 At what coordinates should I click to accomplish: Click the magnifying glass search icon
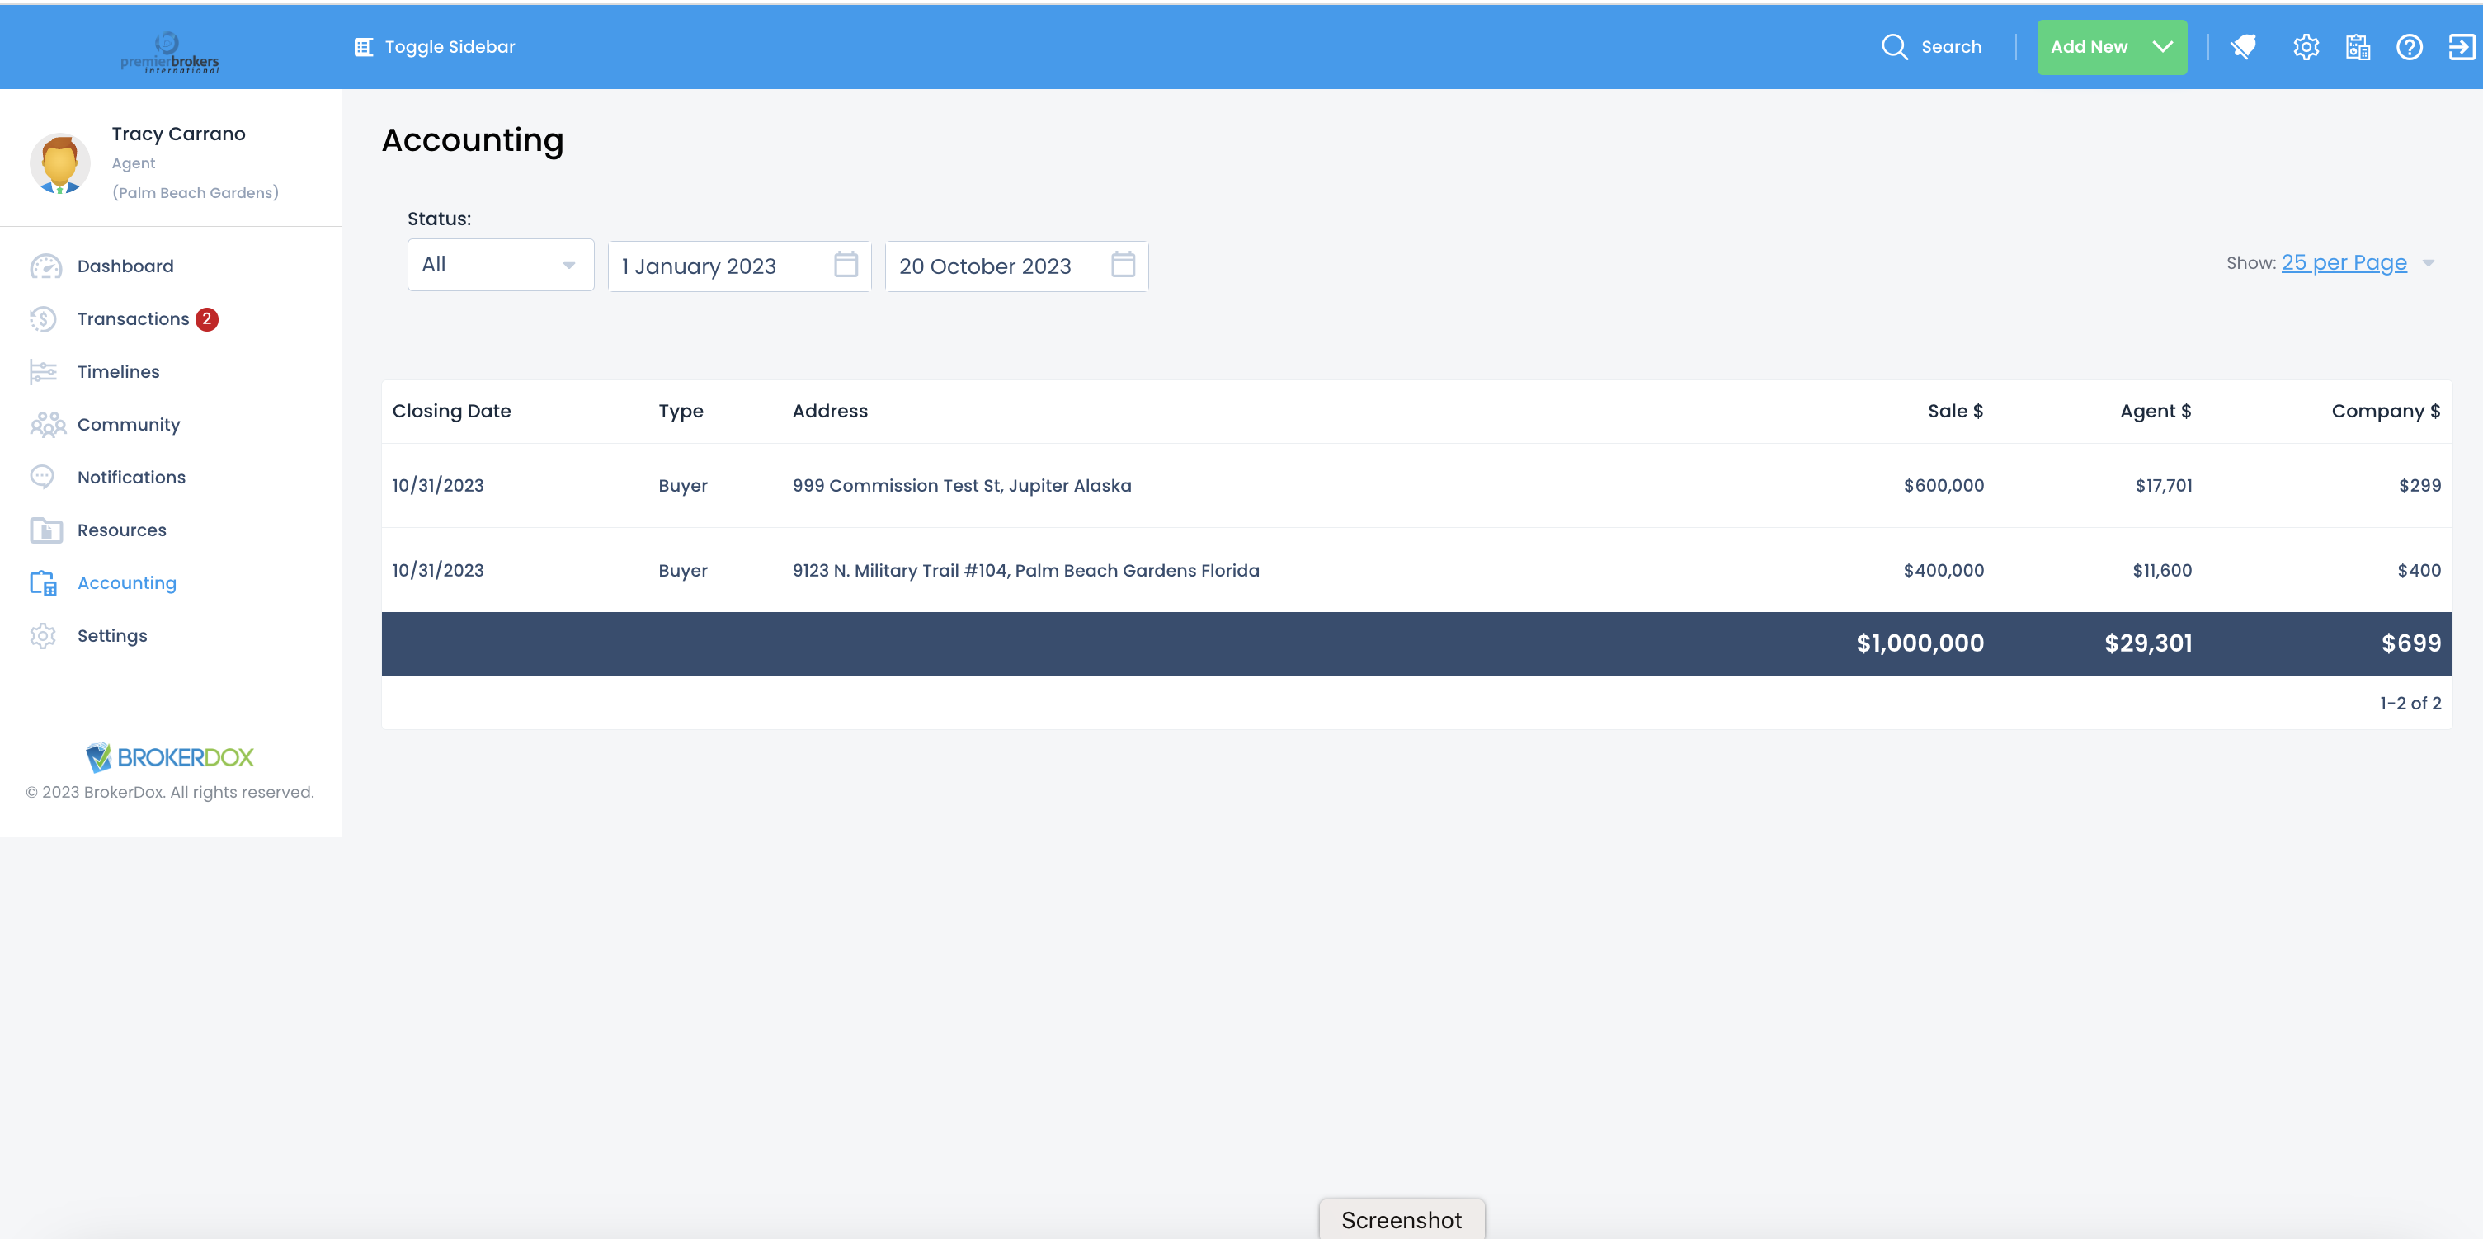point(1894,47)
